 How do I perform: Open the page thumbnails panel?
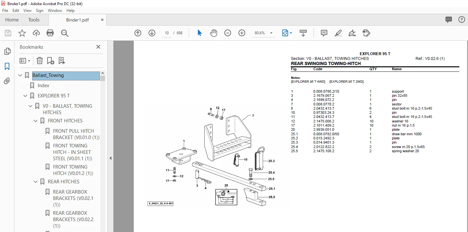pos(7,52)
